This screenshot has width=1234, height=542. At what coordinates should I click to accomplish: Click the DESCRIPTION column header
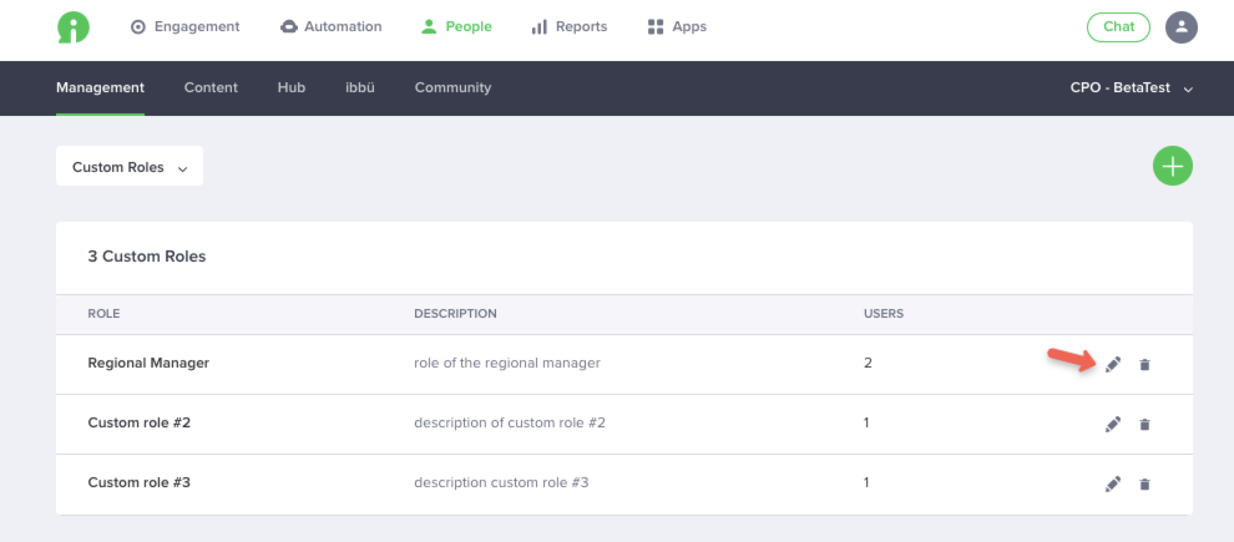click(x=456, y=313)
